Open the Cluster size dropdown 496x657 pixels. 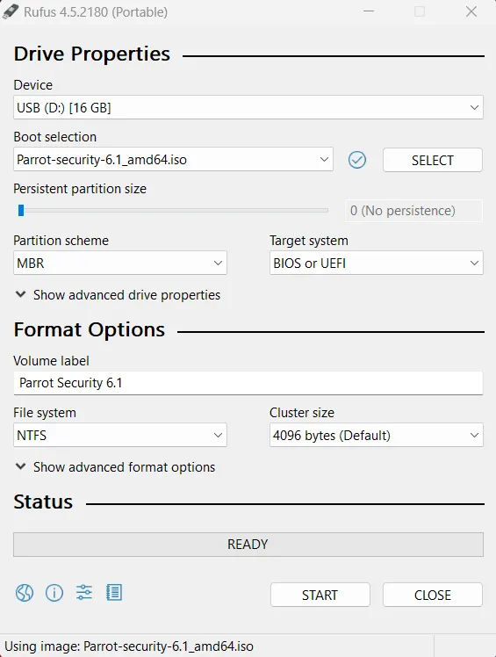tap(377, 435)
